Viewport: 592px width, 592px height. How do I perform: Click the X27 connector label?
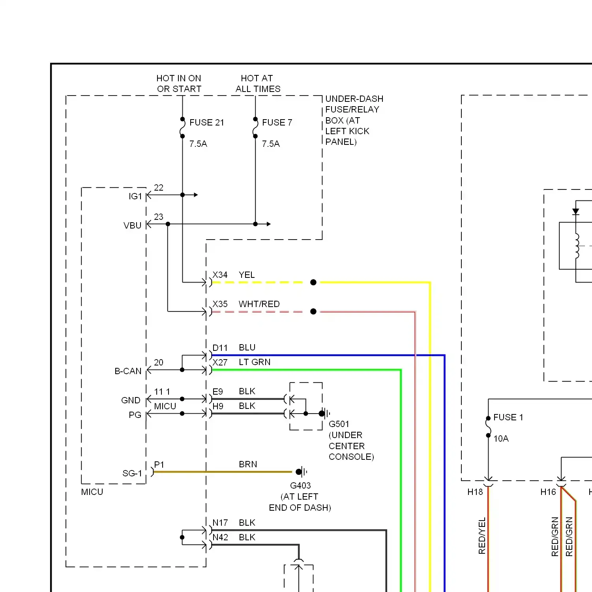click(220, 362)
